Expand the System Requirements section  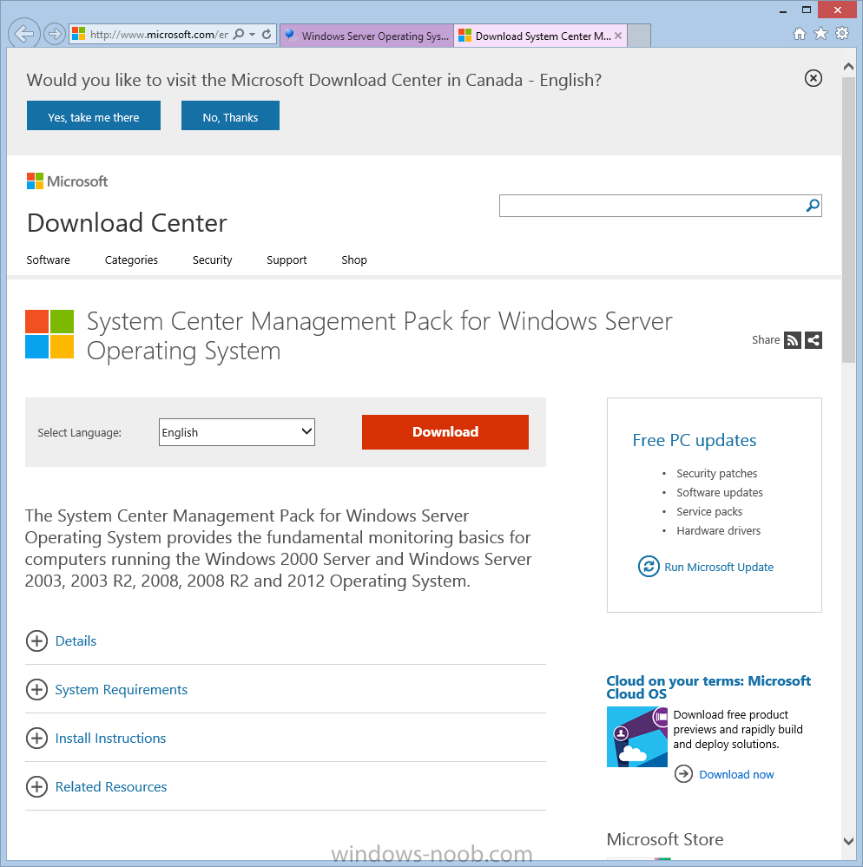tap(107, 689)
